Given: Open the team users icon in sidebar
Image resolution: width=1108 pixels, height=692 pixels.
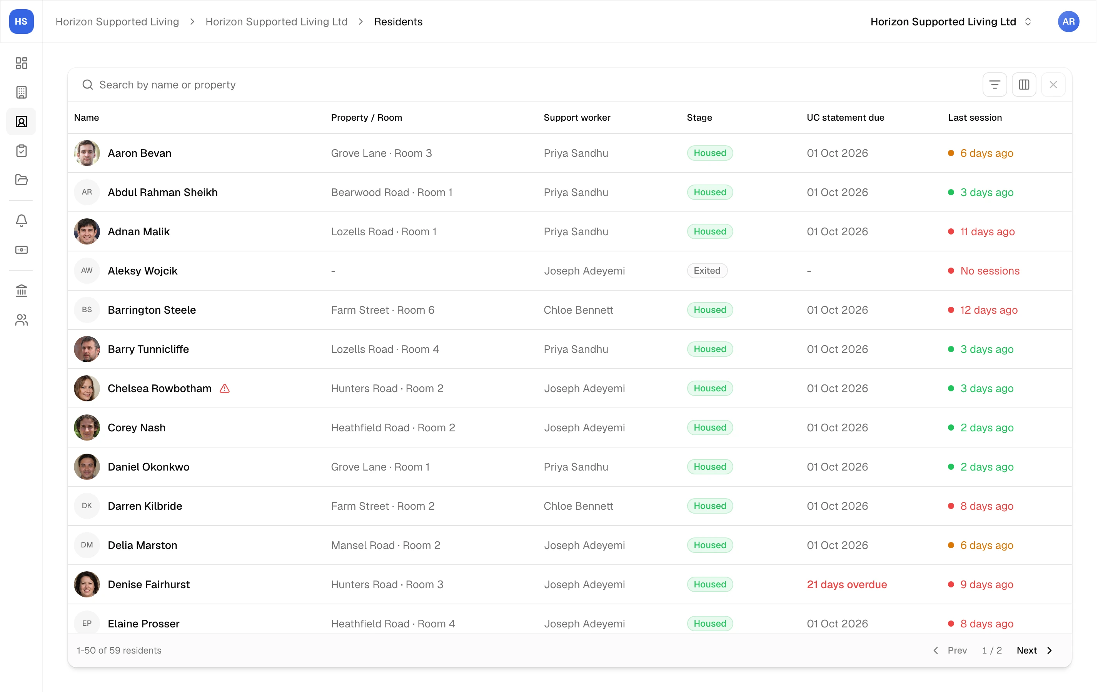Looking at the screenshot, I should tap(22, 320).
